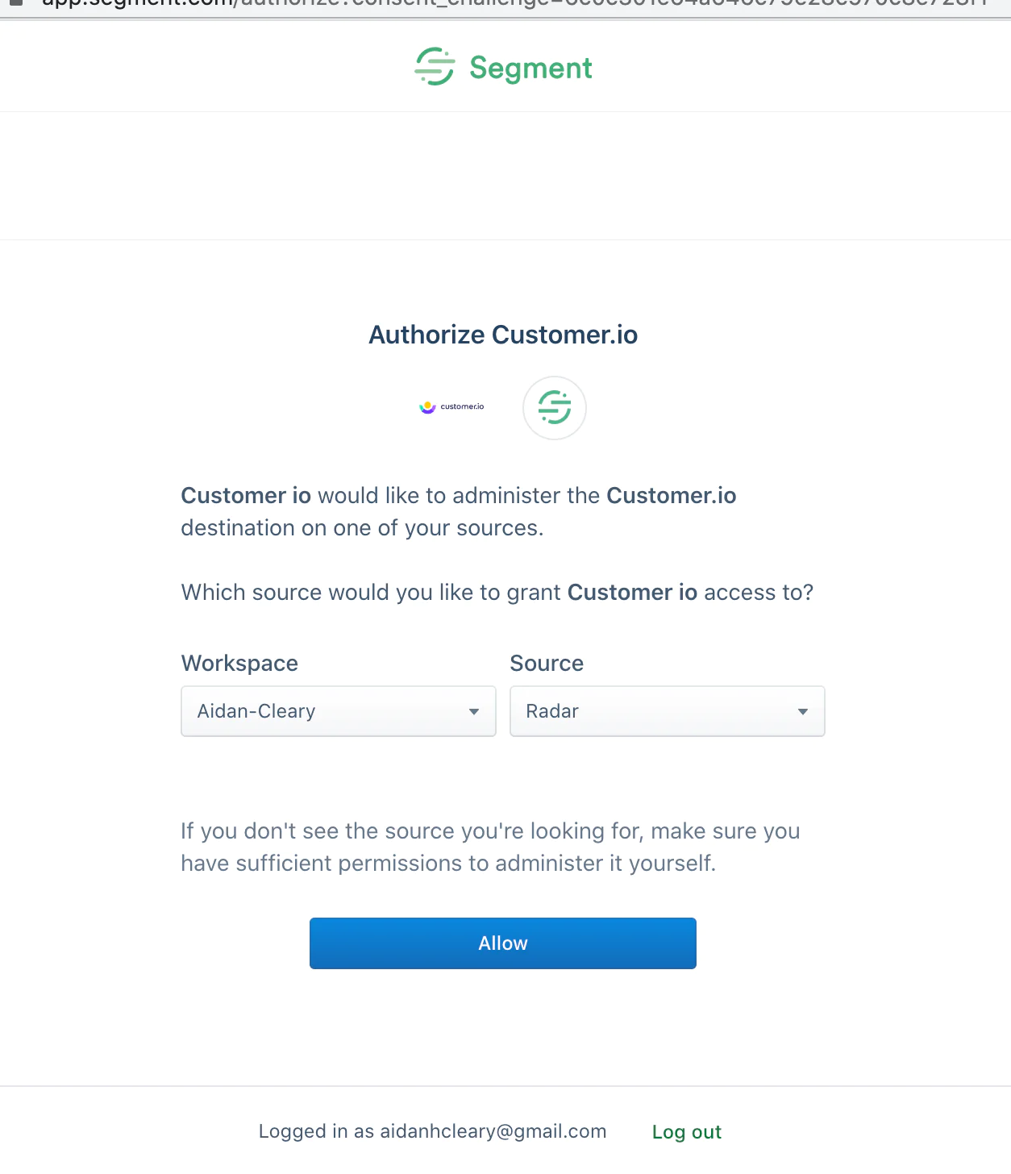Select the circular Segment icon beside Customer.io
The image size is (1011, 1174).
click(554, 408)
